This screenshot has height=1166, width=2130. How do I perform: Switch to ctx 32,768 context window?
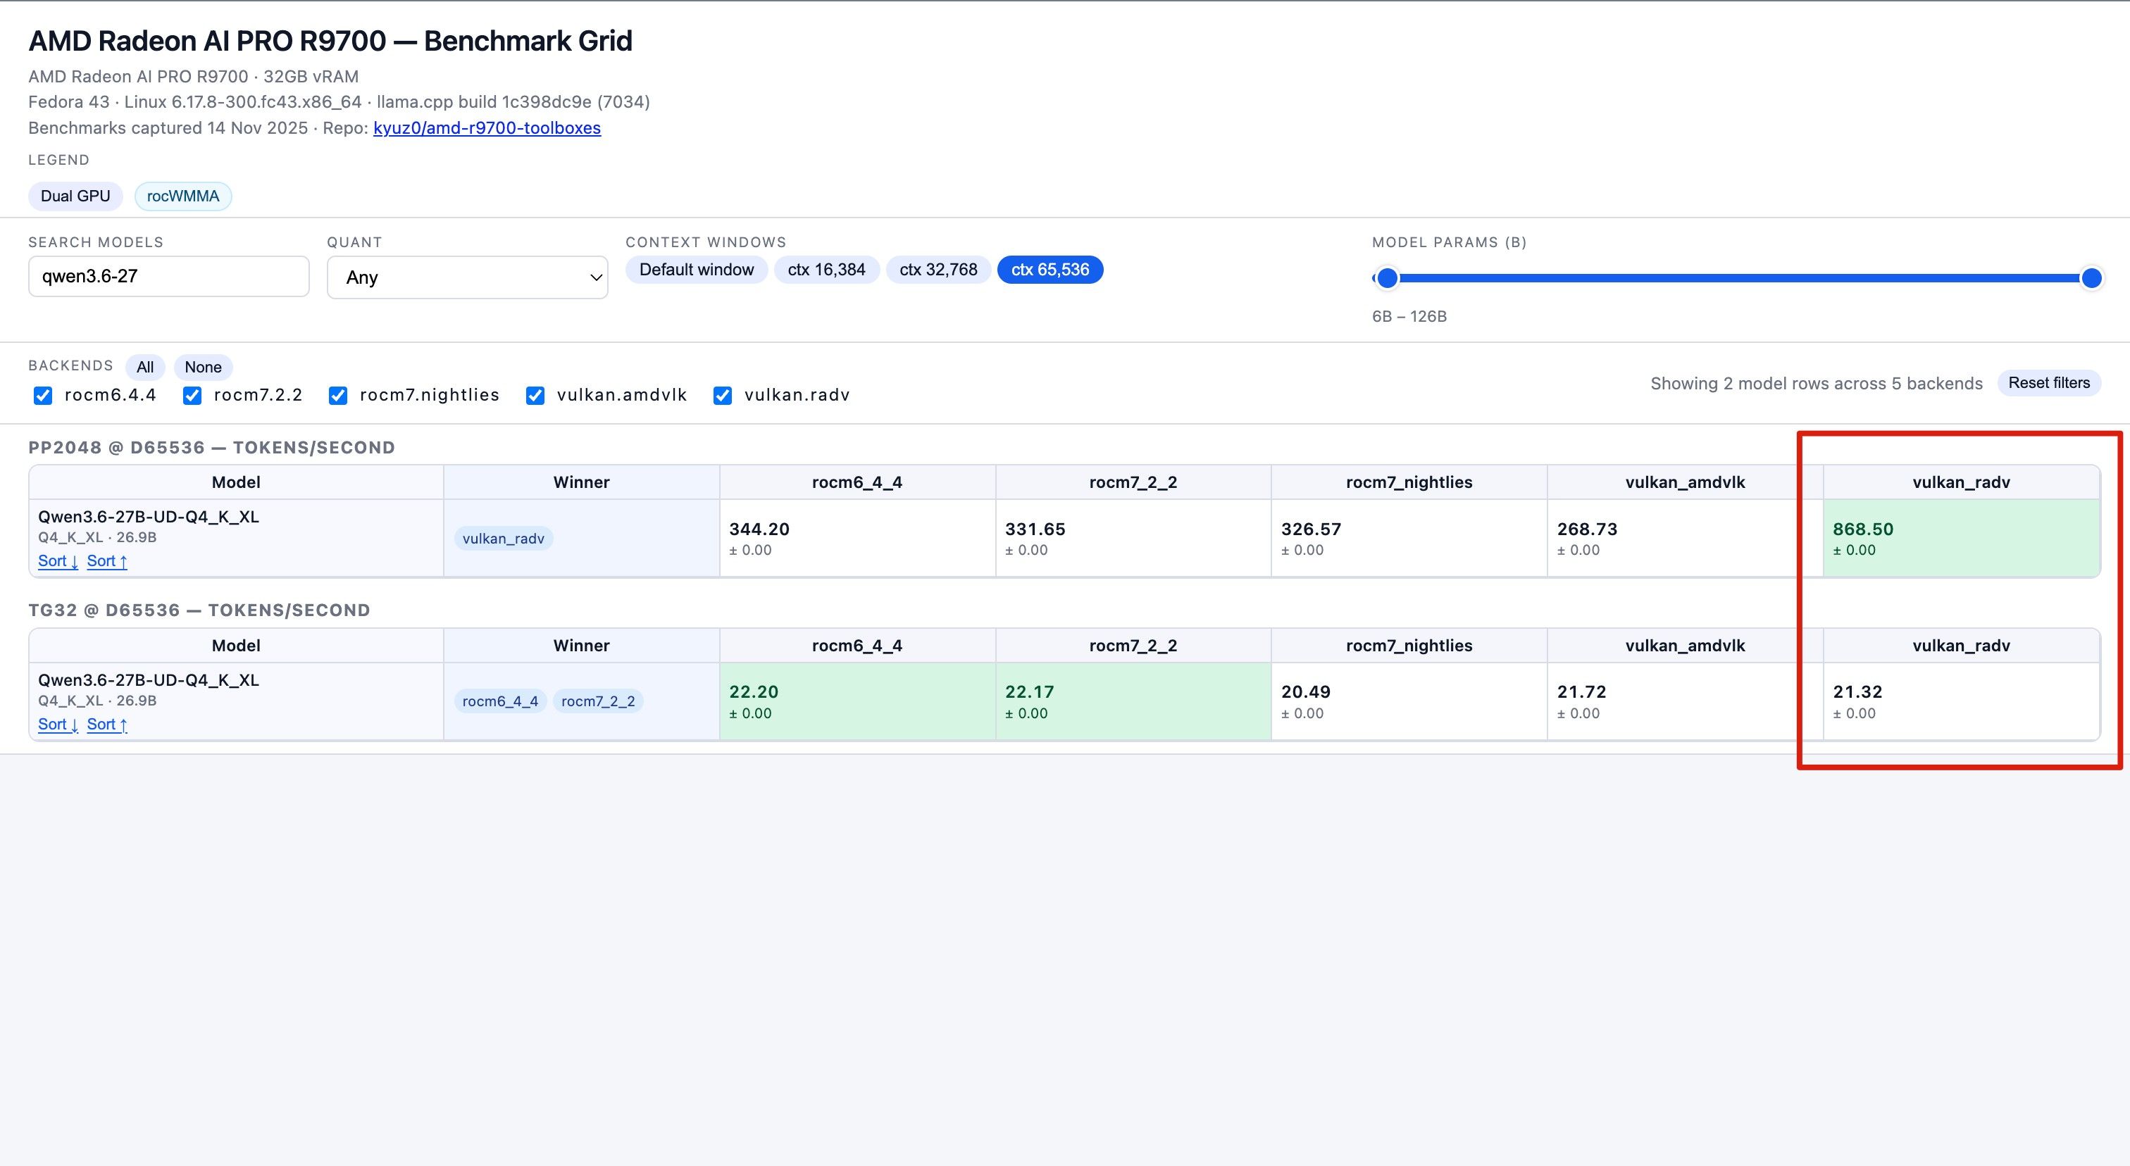click(x=938, y=270)
